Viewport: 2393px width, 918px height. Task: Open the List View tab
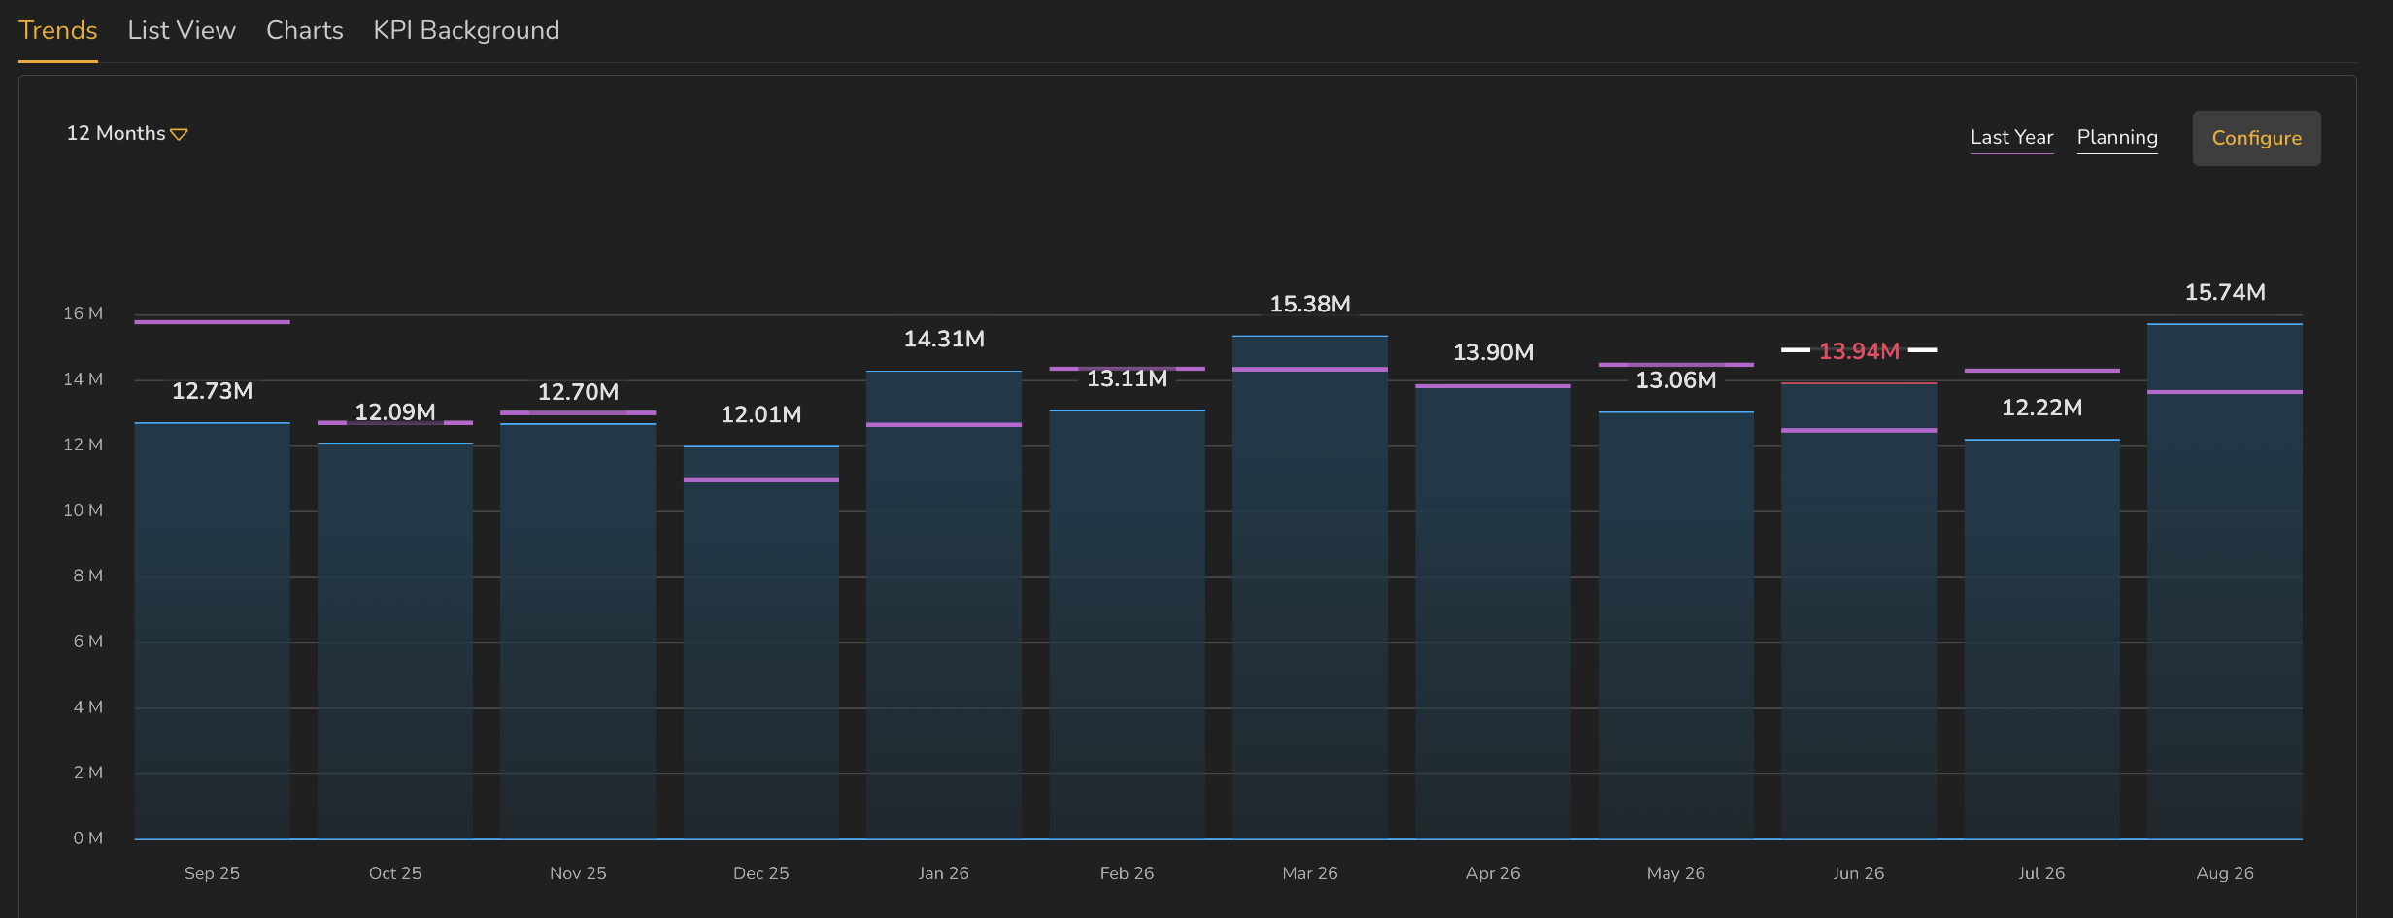coord(182,30)
